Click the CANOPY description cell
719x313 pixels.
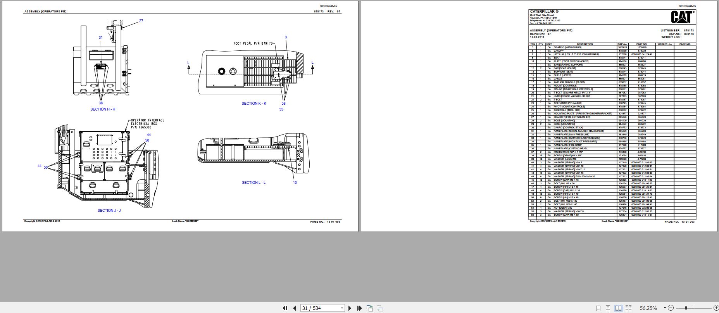[585, 51]
